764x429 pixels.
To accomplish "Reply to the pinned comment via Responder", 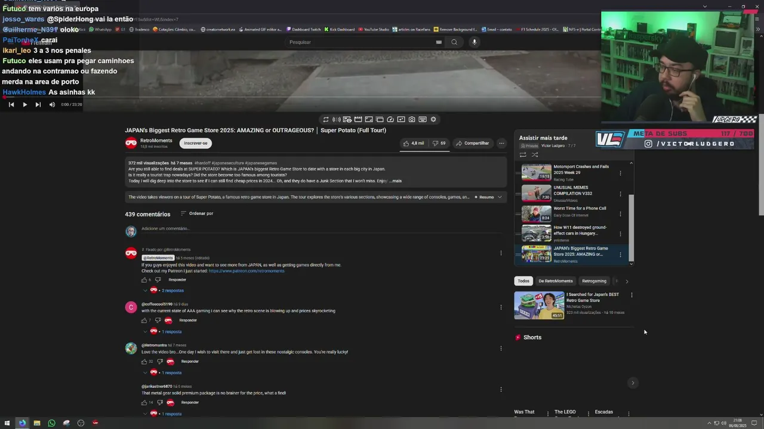I will (177, 279).
